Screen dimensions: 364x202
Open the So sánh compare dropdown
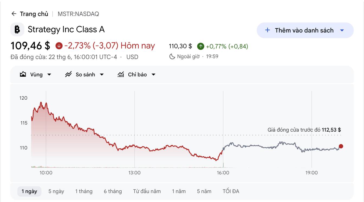(x=84, y=74)
